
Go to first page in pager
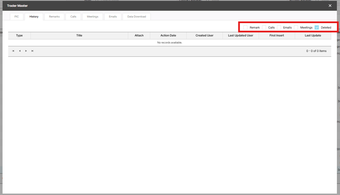(x=13, y=51)
